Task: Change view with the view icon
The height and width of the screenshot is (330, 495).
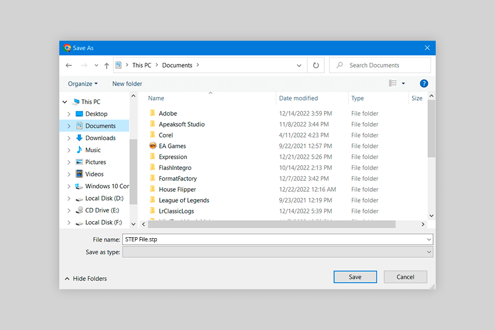Action: point(392,83)
